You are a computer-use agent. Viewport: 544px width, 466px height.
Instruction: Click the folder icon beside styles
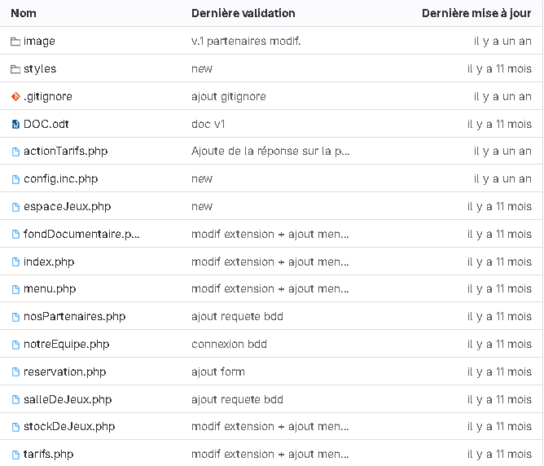pos(15,69)
